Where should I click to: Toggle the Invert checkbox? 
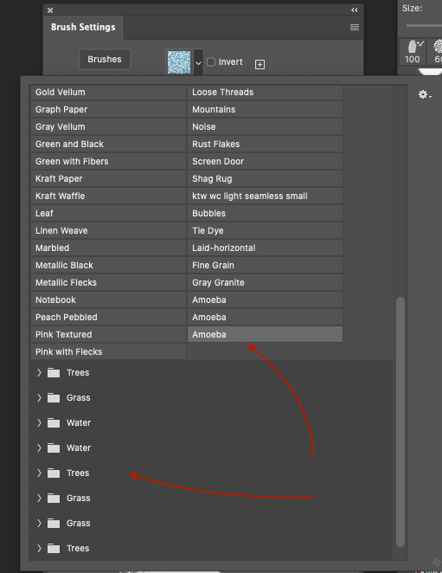[211, 61]
